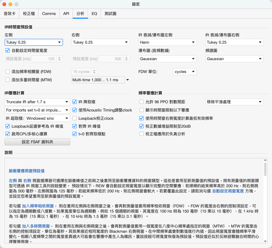Toggle t=0 對齊取樣點 checkbox

[75, 134]
